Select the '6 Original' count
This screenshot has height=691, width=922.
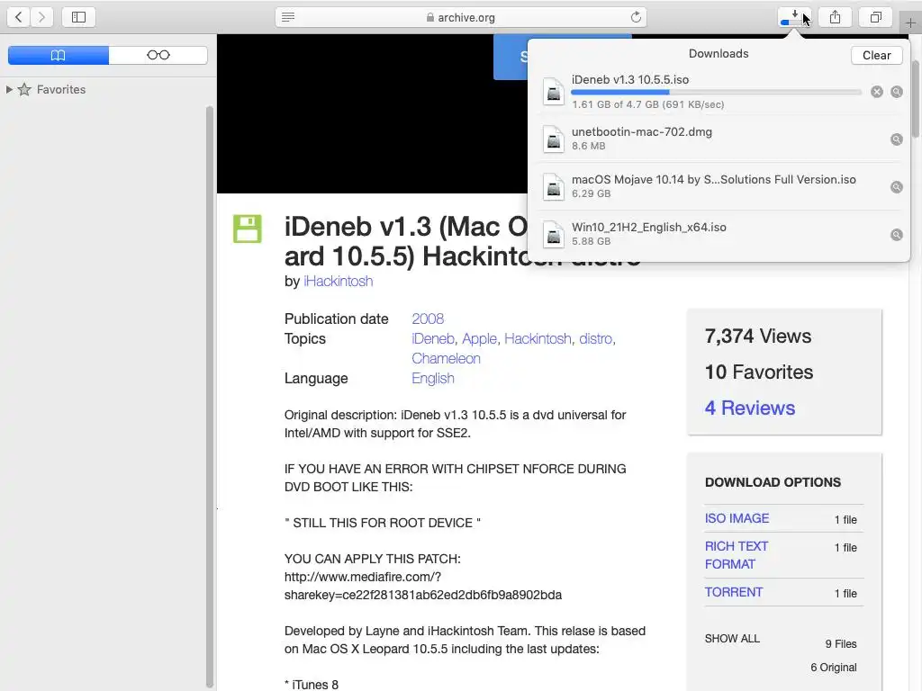click(833, 667)
